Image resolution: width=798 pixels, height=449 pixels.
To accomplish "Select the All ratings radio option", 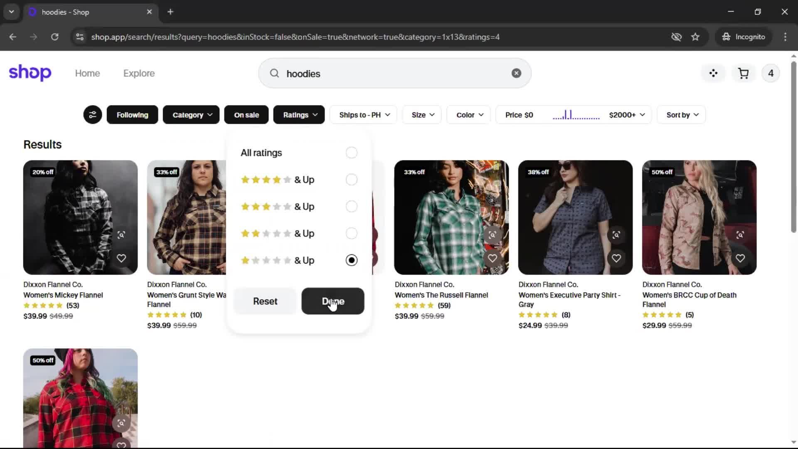I will pos(351,153).
